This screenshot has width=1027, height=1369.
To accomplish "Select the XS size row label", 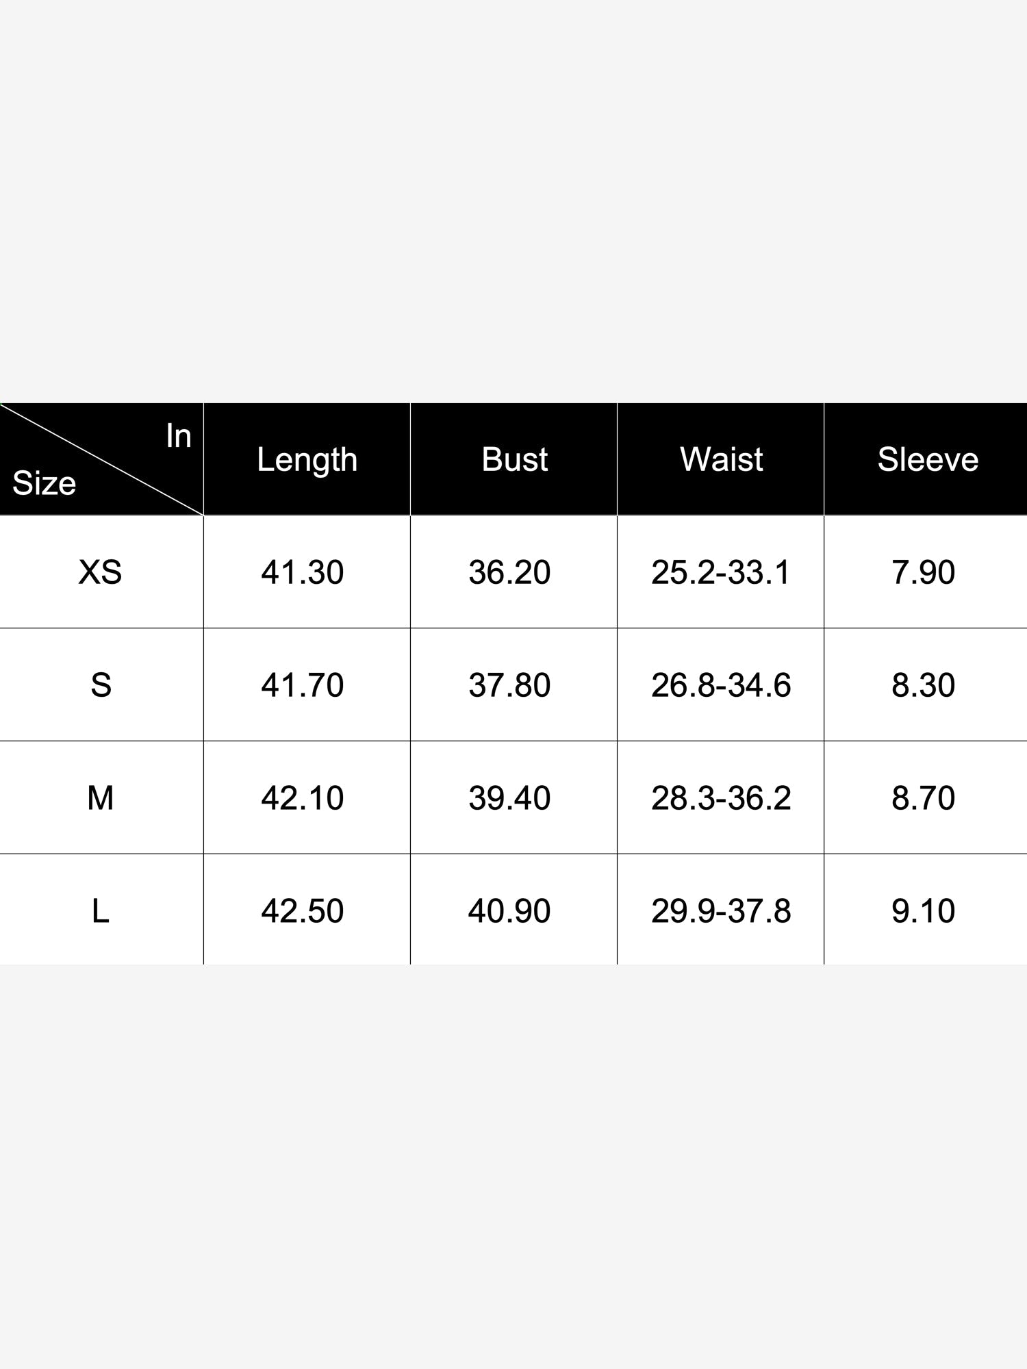I will [x=101, y=572].
